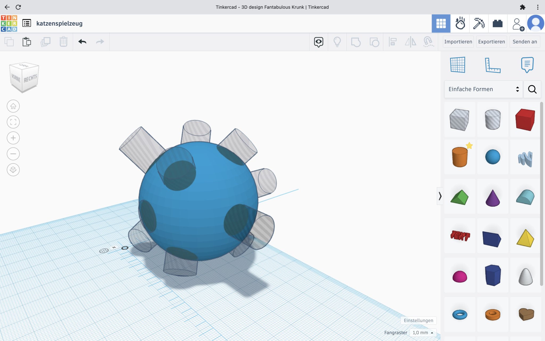Toggle orthographic perspective cube button
Screen dimensions: 545x341
[13, 170]
